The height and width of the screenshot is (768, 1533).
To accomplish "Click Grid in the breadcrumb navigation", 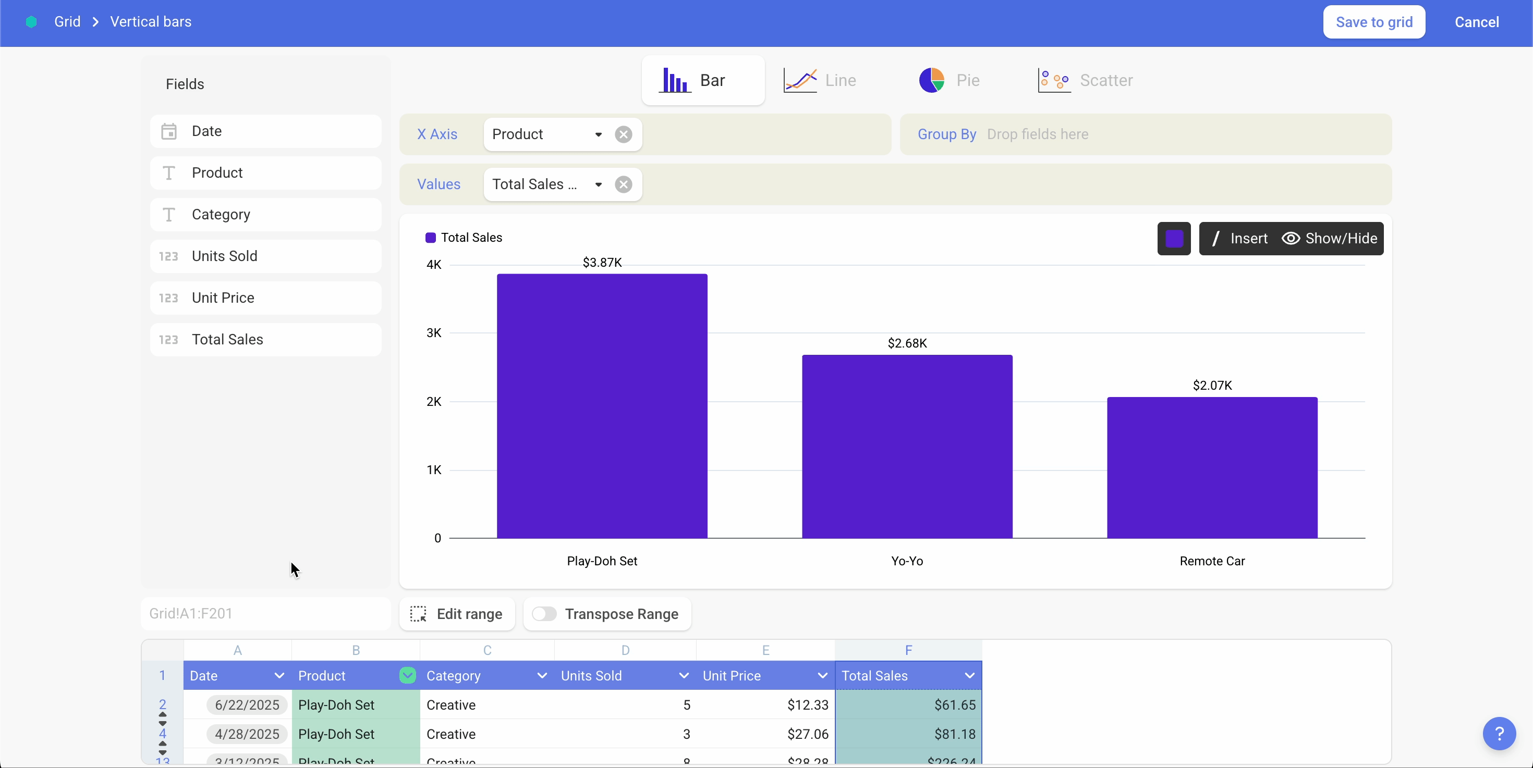I will (x=68, y=21).
